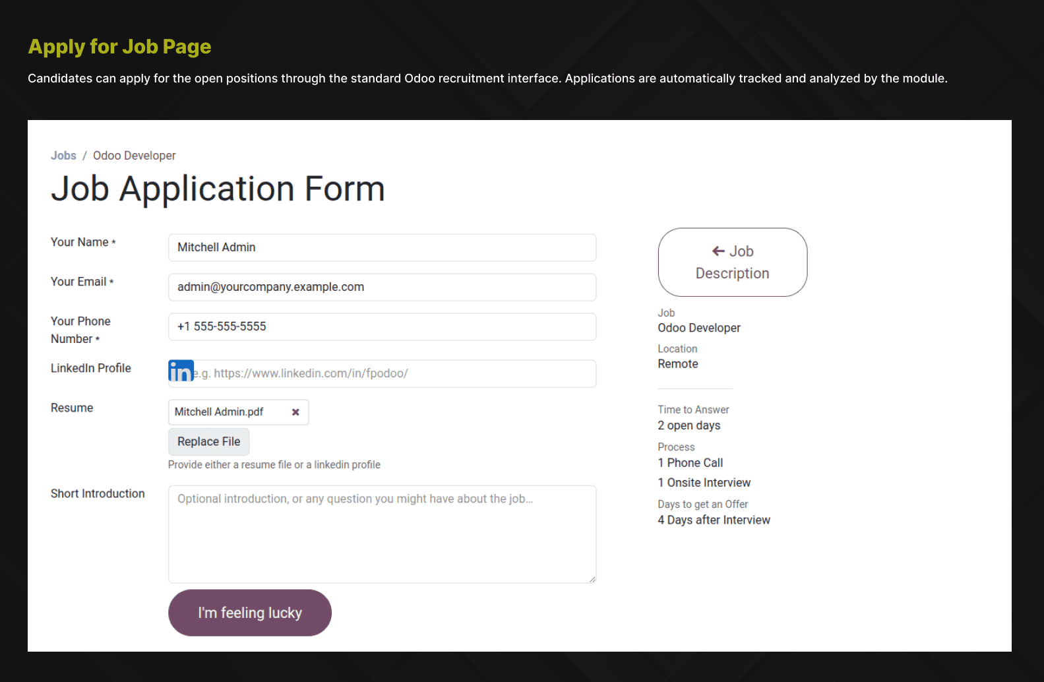Focus the Your Name input field
Image resolution: width=1044 pixels, height=682 pixels.
(x=382, y=247)
